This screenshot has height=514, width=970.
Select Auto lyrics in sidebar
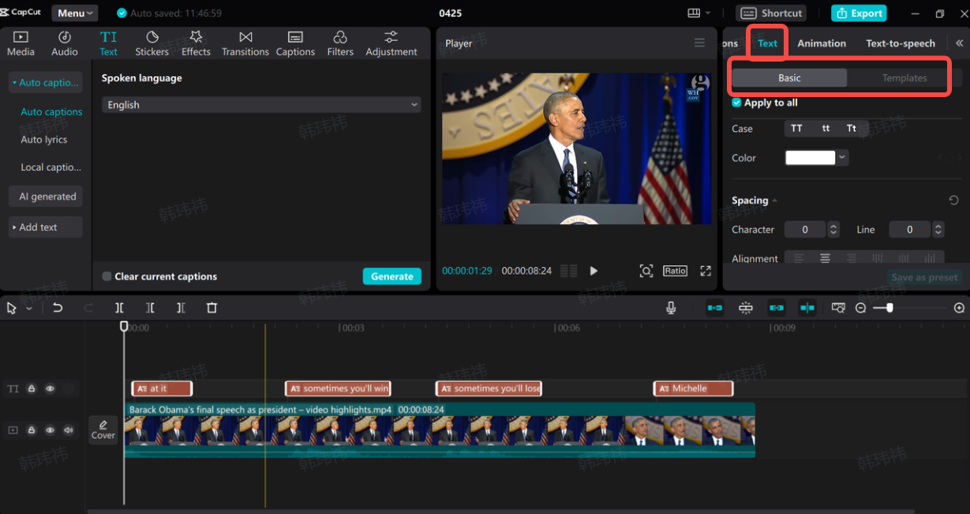(44, 139)
